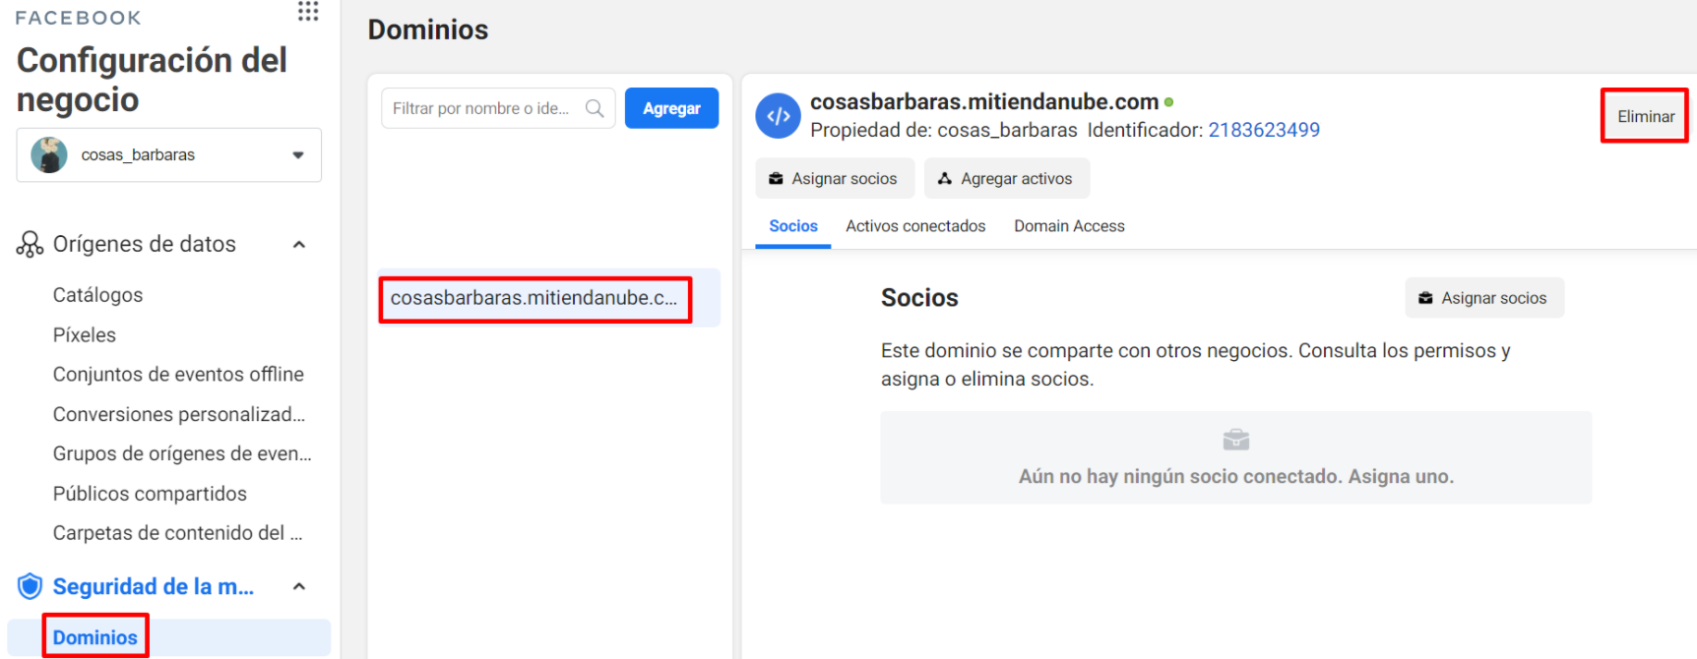This screenshot has height=659, width=1697.
Task: Click the green verified status dot
Action: (1169, 102)
